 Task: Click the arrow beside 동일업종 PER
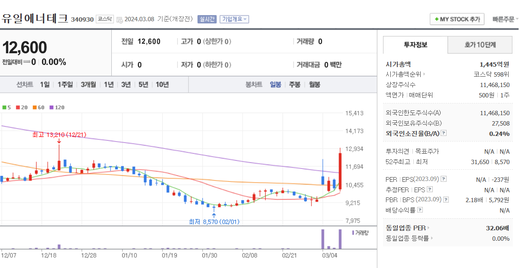coord(428,228)
